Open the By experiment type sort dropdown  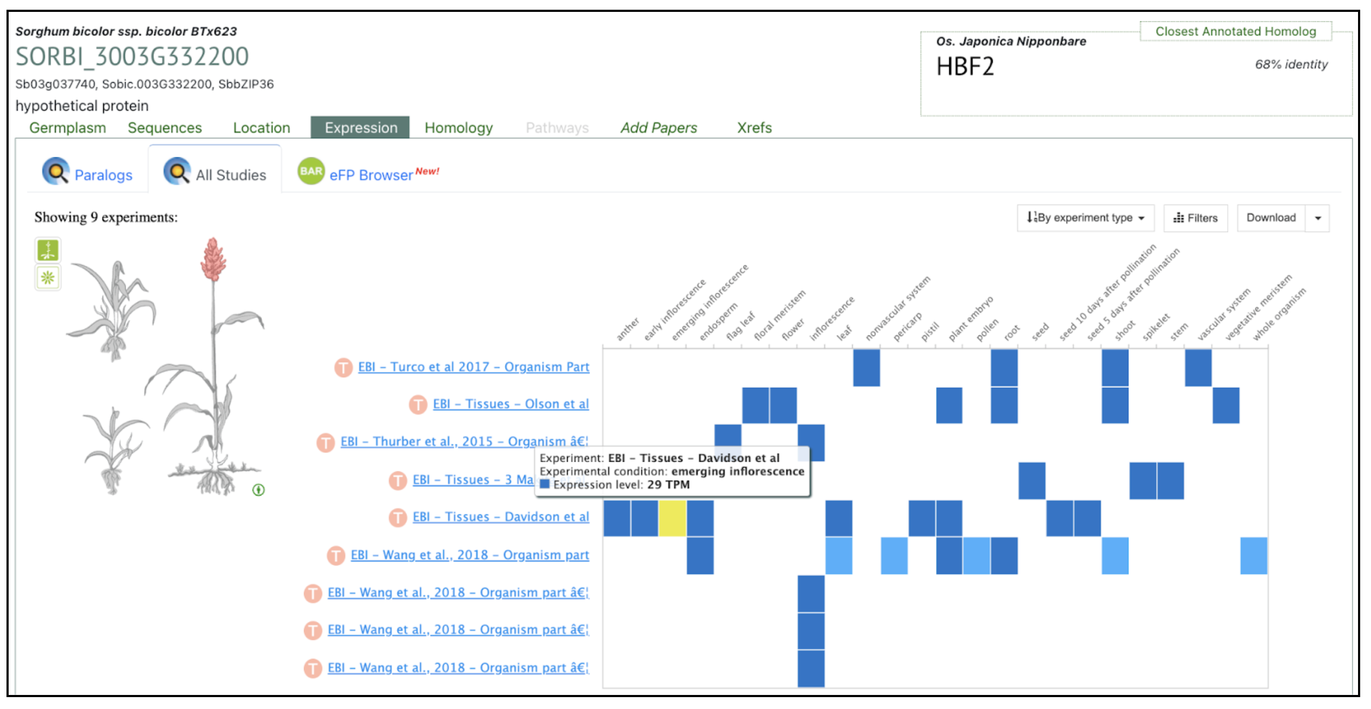click(1085, 218)
